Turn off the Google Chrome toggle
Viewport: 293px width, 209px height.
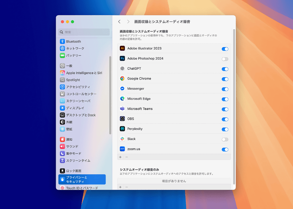(x=225, y=79)
